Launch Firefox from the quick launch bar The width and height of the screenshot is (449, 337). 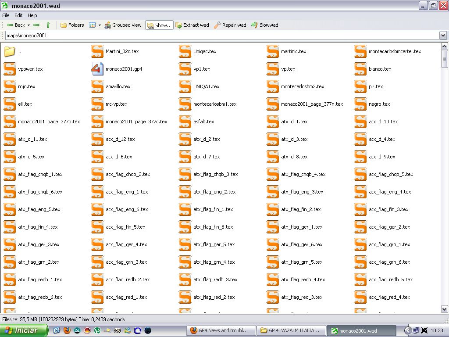pos(67,330)
